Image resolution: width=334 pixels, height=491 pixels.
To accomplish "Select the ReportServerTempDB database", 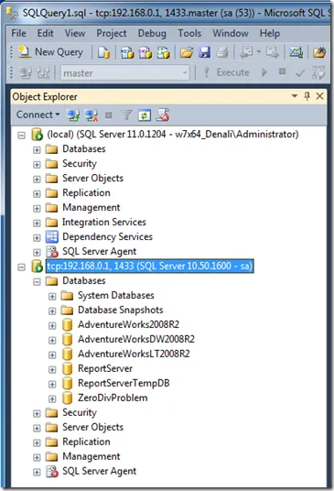I will coord(124,383).
